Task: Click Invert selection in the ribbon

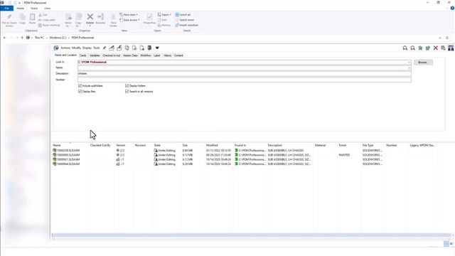Action: 186,26
